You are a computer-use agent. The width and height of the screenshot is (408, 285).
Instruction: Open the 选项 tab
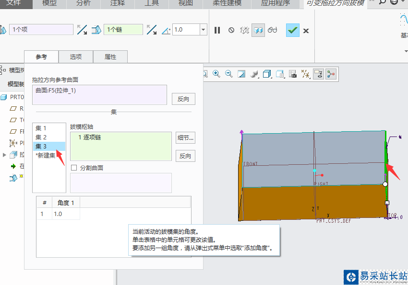76,57
